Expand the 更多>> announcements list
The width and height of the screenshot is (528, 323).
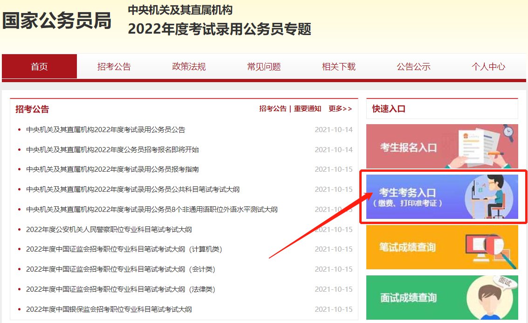[340, 109]
